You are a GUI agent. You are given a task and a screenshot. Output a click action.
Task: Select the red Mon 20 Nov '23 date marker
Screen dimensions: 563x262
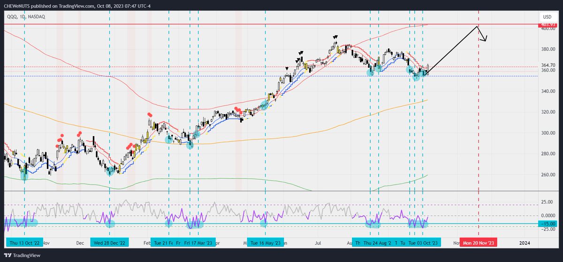click(478, 243)
